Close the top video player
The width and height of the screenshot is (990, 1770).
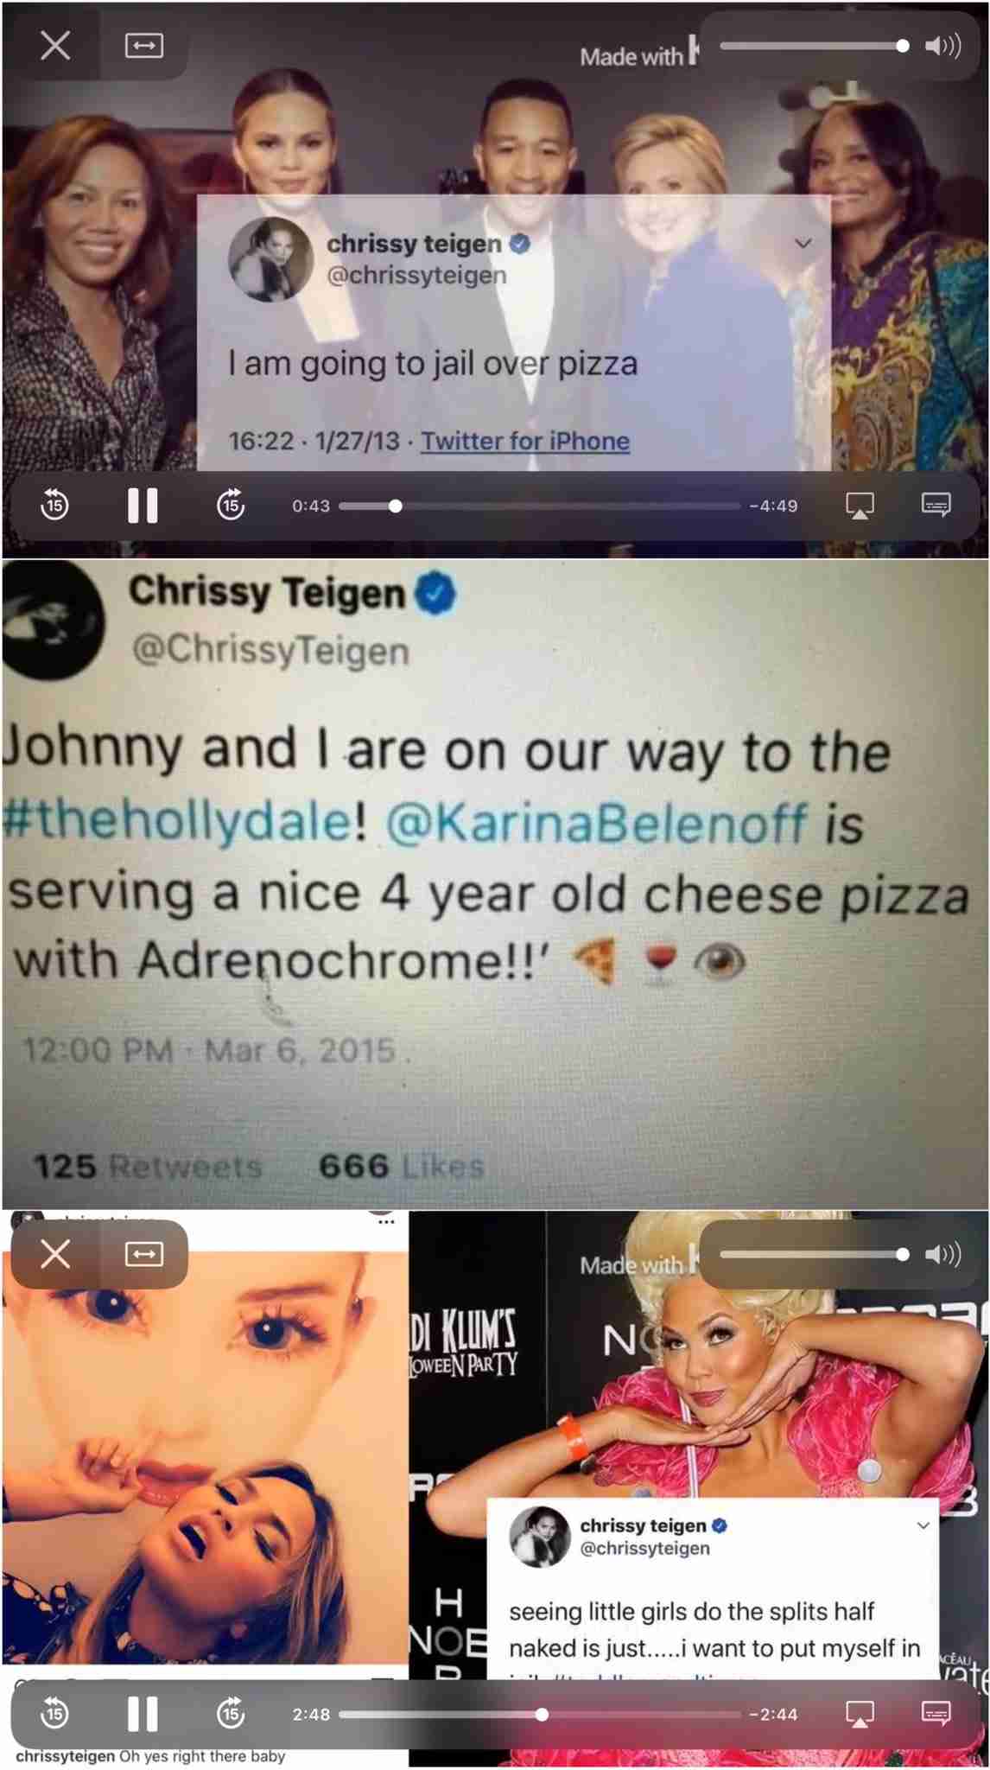click(55, 45)
